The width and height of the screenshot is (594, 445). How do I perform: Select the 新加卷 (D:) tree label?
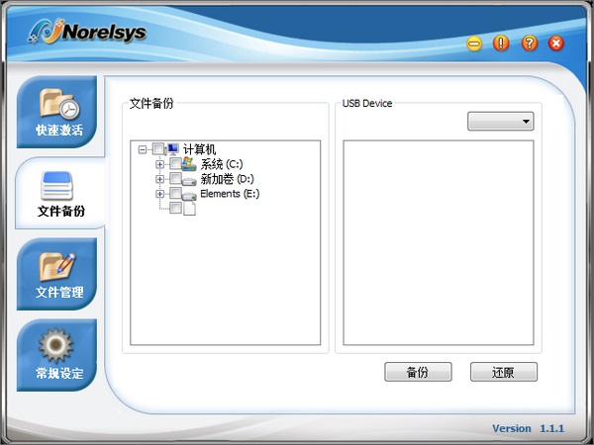pyautogui.click(x=227, y=179)
